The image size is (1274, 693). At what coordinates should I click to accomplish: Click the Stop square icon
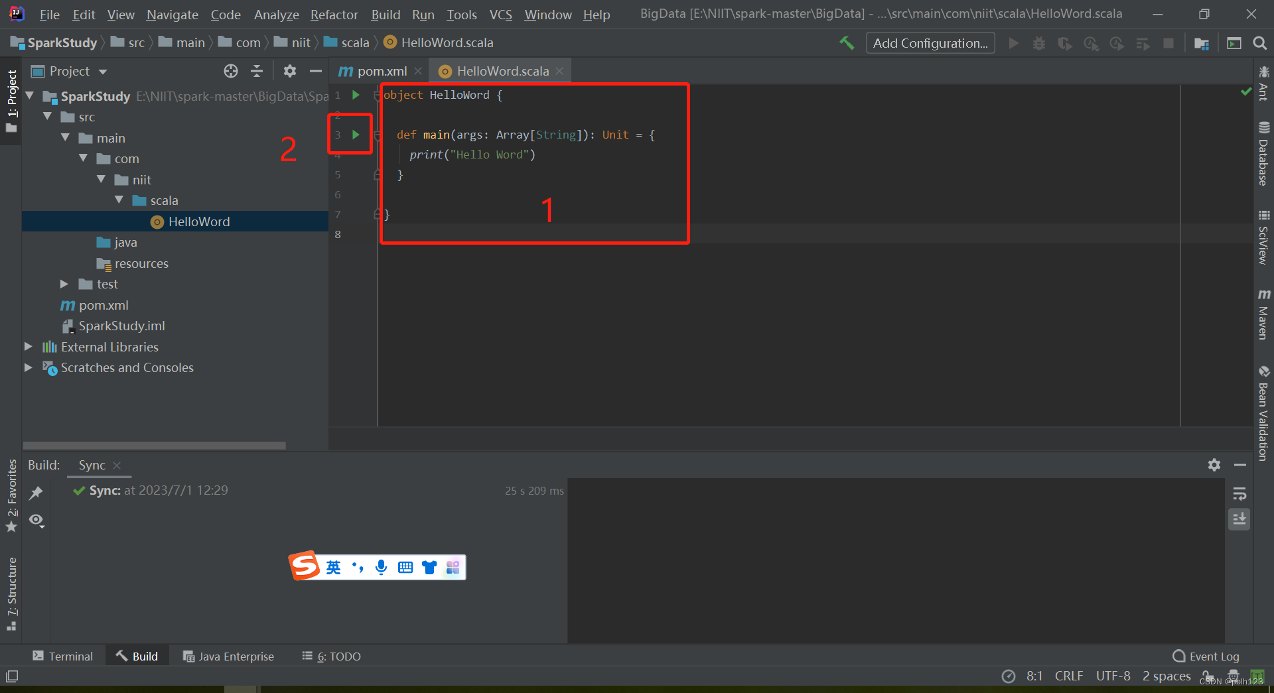pyautogui.click(x=1168, y=43)
